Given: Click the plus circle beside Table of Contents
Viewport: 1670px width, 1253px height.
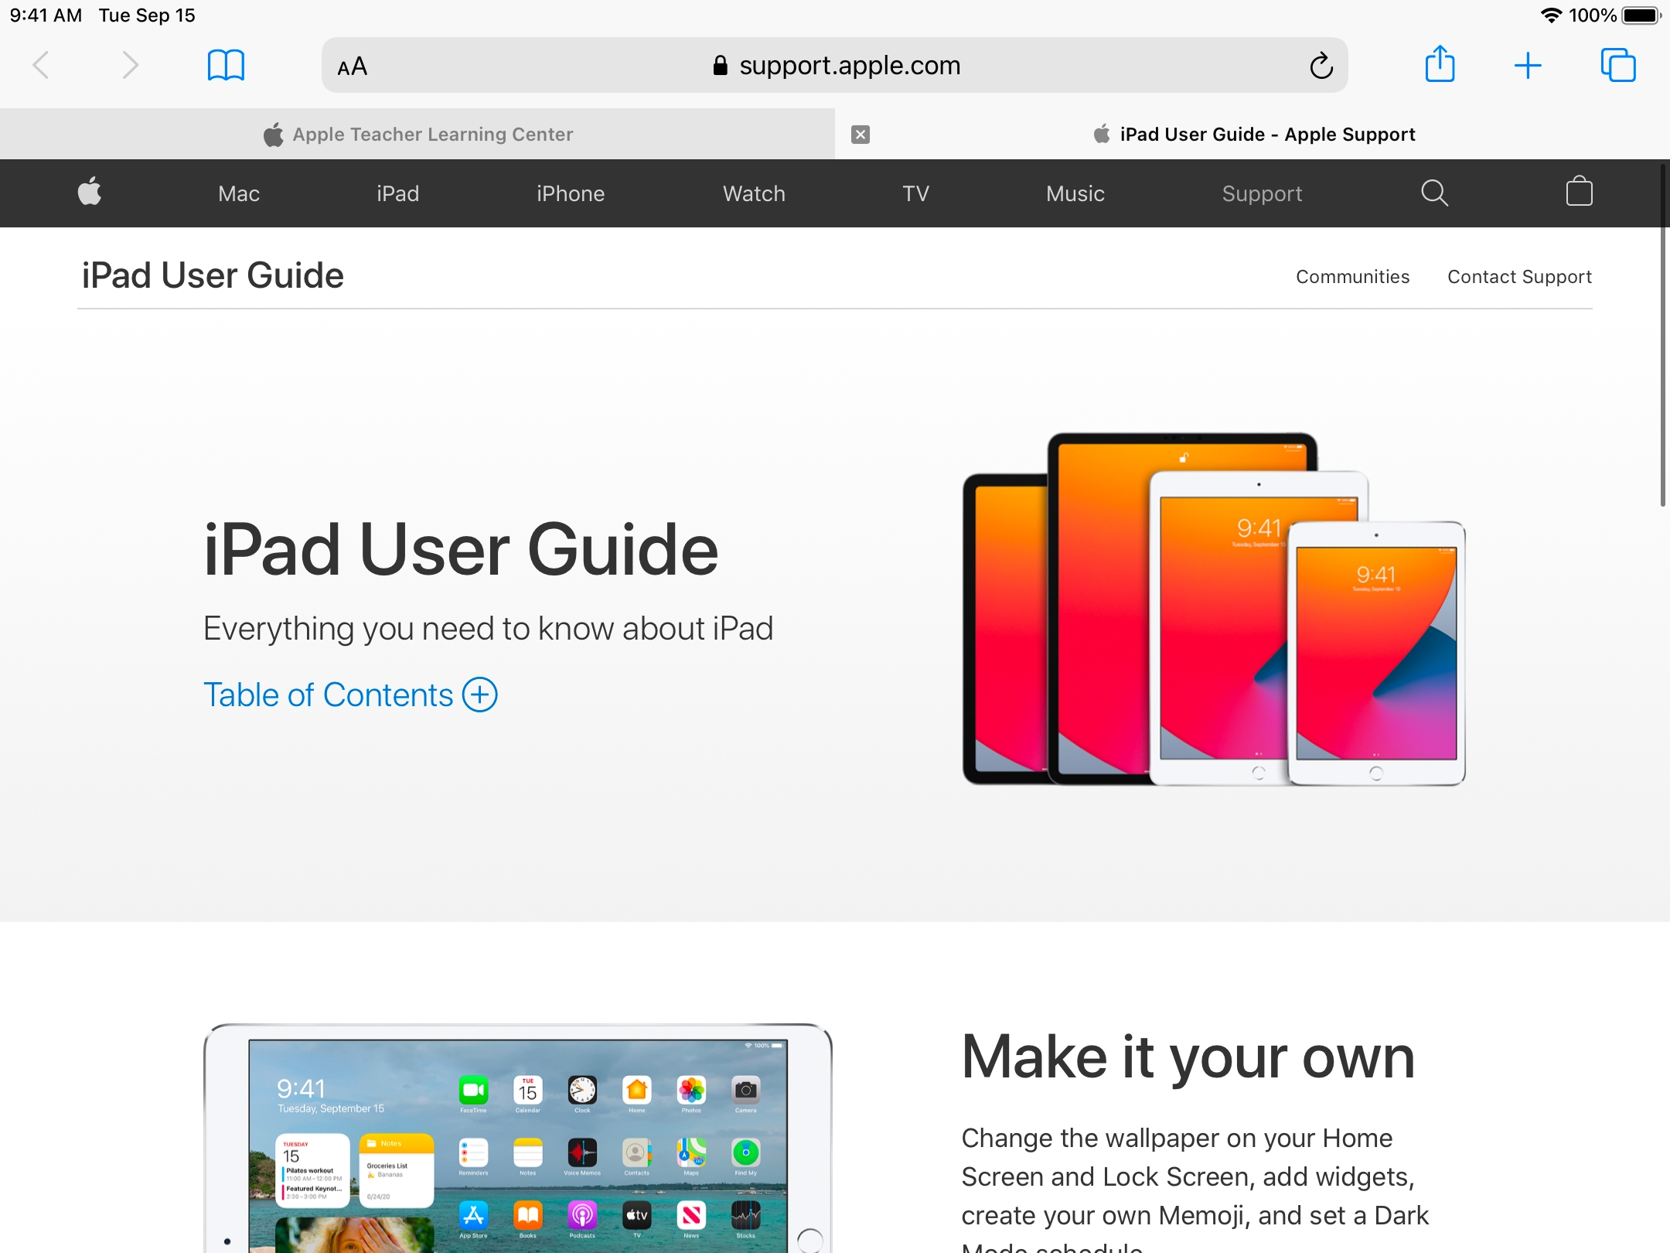Looking at the screenshot, I should 480,695.
